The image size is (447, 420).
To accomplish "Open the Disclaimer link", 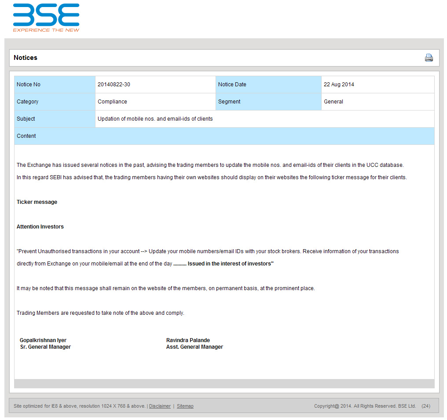I will [x=160, y=406].
